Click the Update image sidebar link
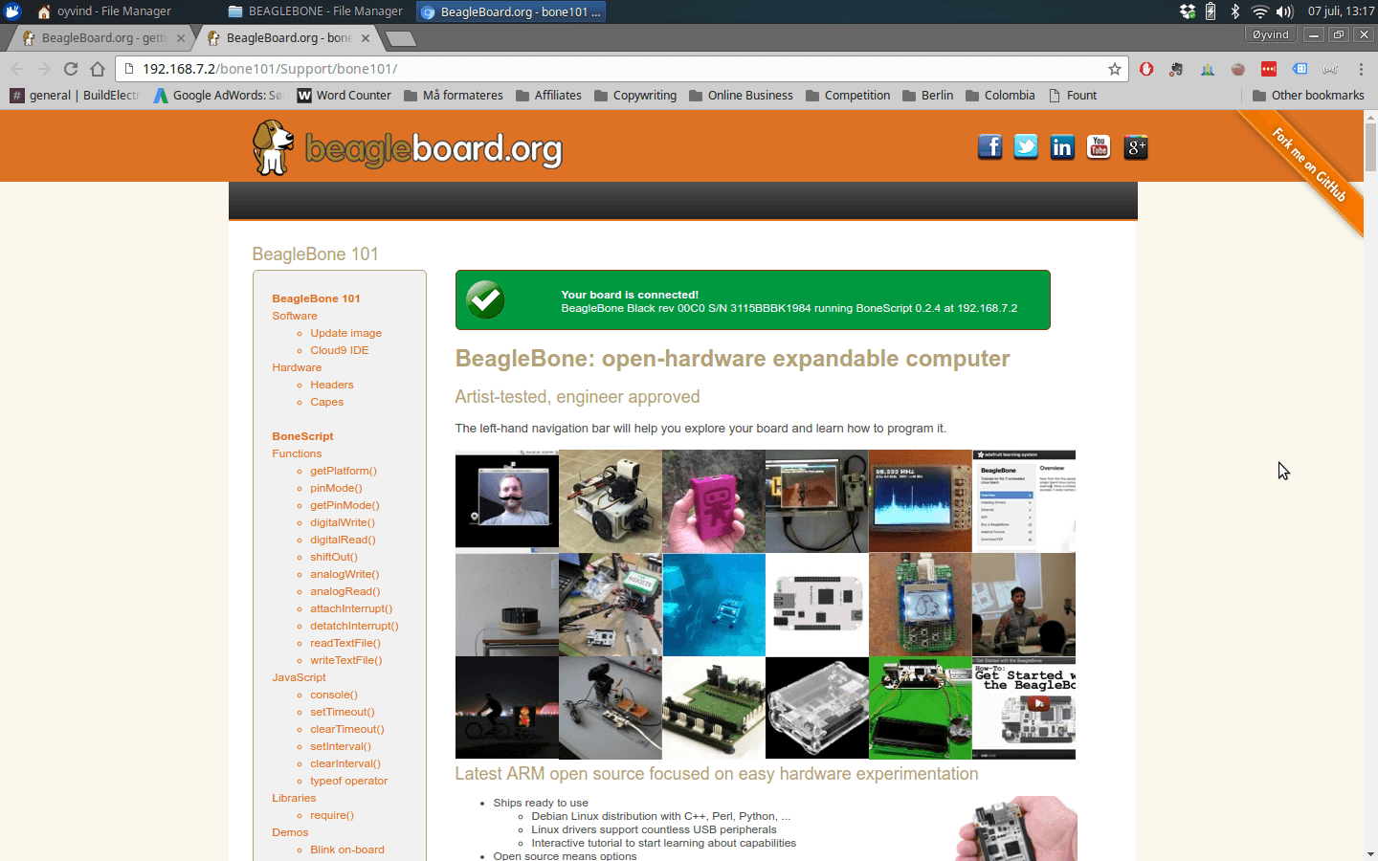 tap(345, 333)
